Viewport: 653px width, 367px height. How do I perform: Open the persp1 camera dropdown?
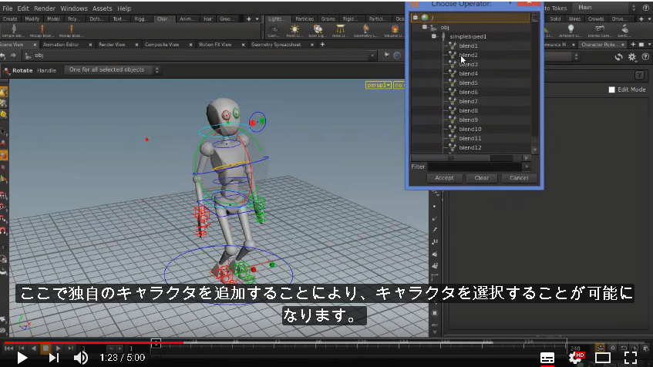378,85
